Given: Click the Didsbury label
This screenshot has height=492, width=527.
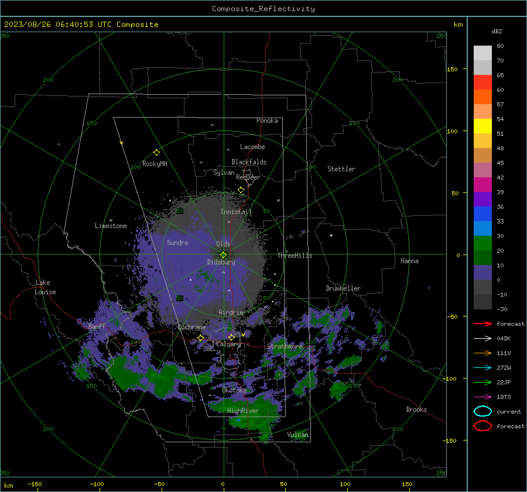Looking at the screenshot, I should [x=221, y=262].
